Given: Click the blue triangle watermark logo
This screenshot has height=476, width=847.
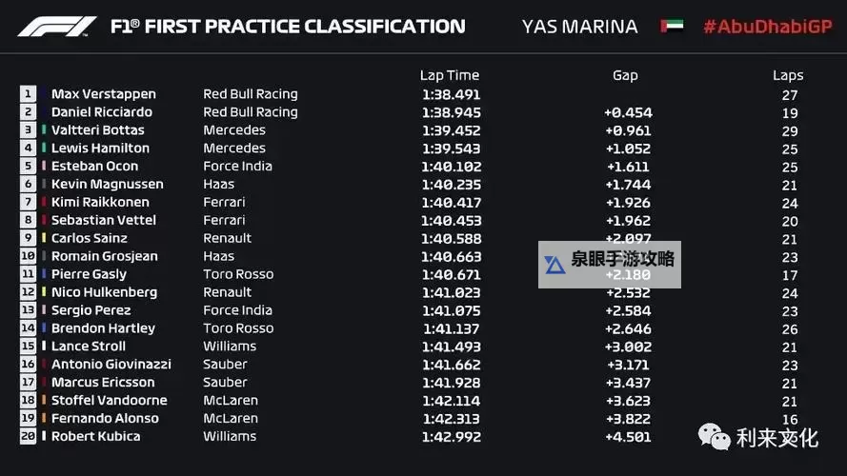Looking at the screenshot, I should pos(555,264).
